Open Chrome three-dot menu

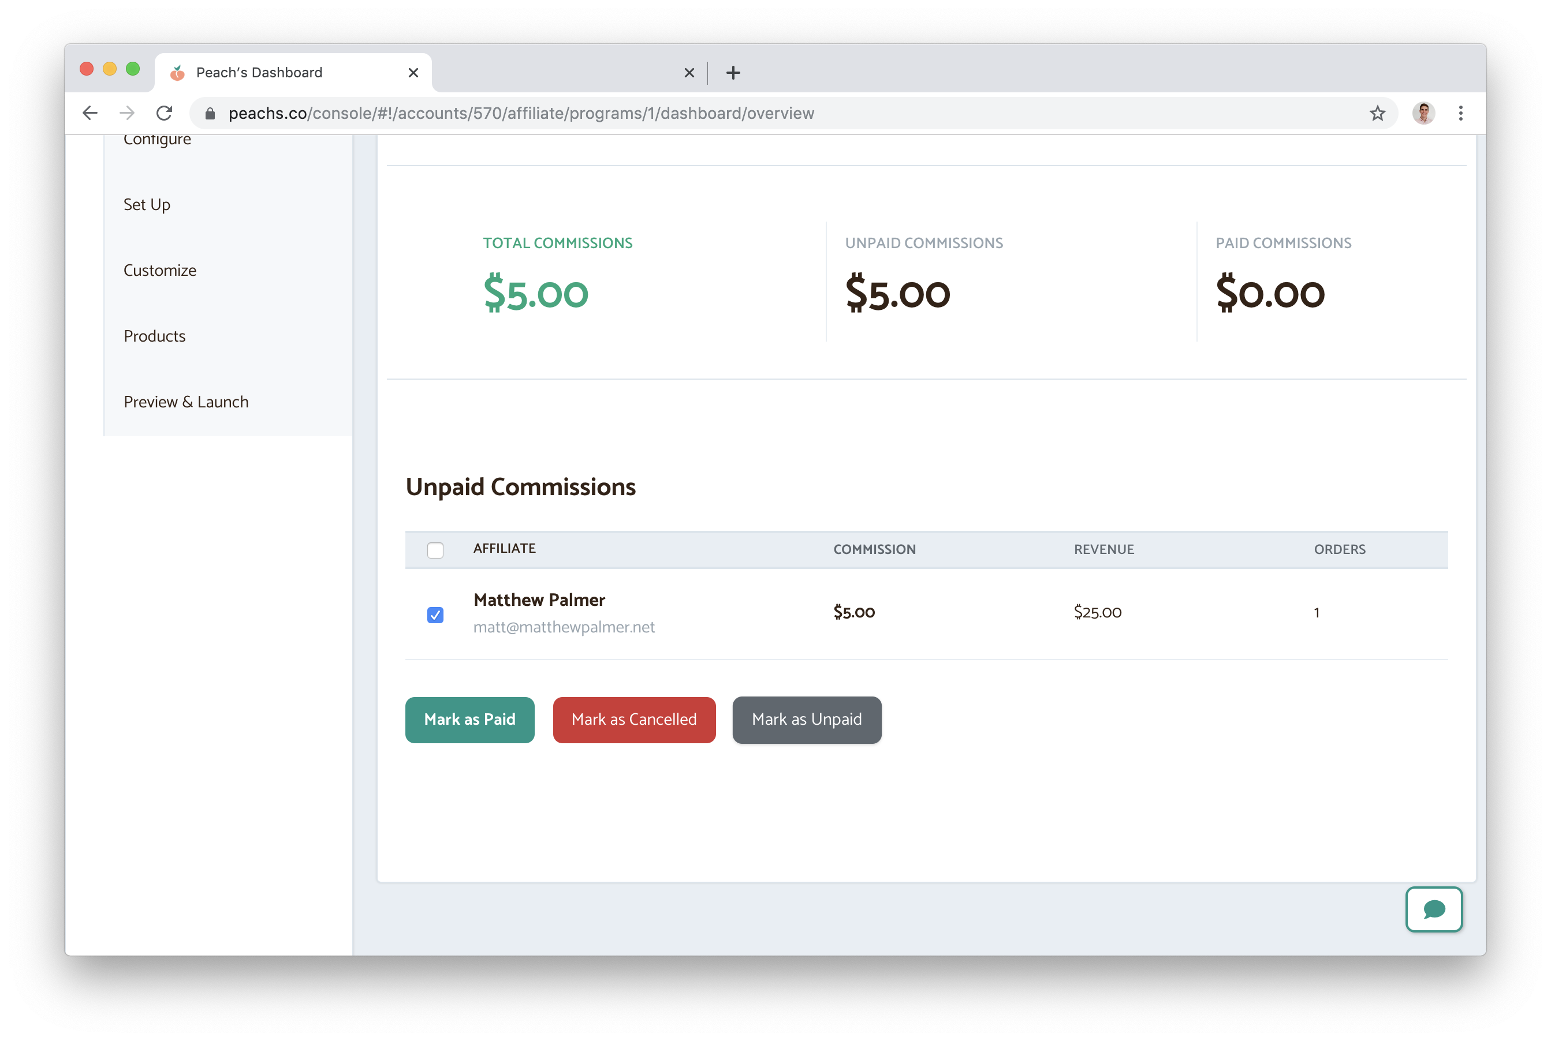1460,114
